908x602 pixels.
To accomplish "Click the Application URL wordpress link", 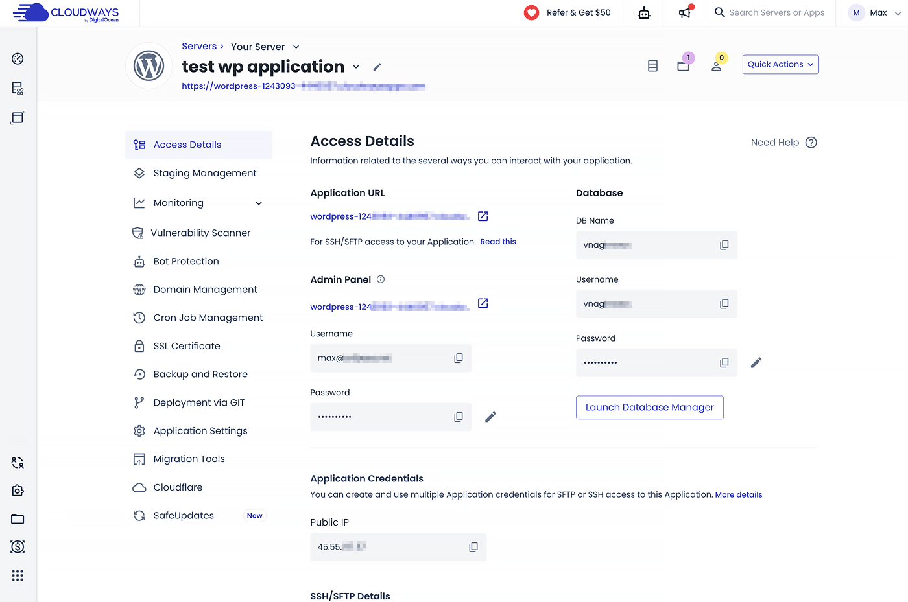I will (x=390, y=216).
